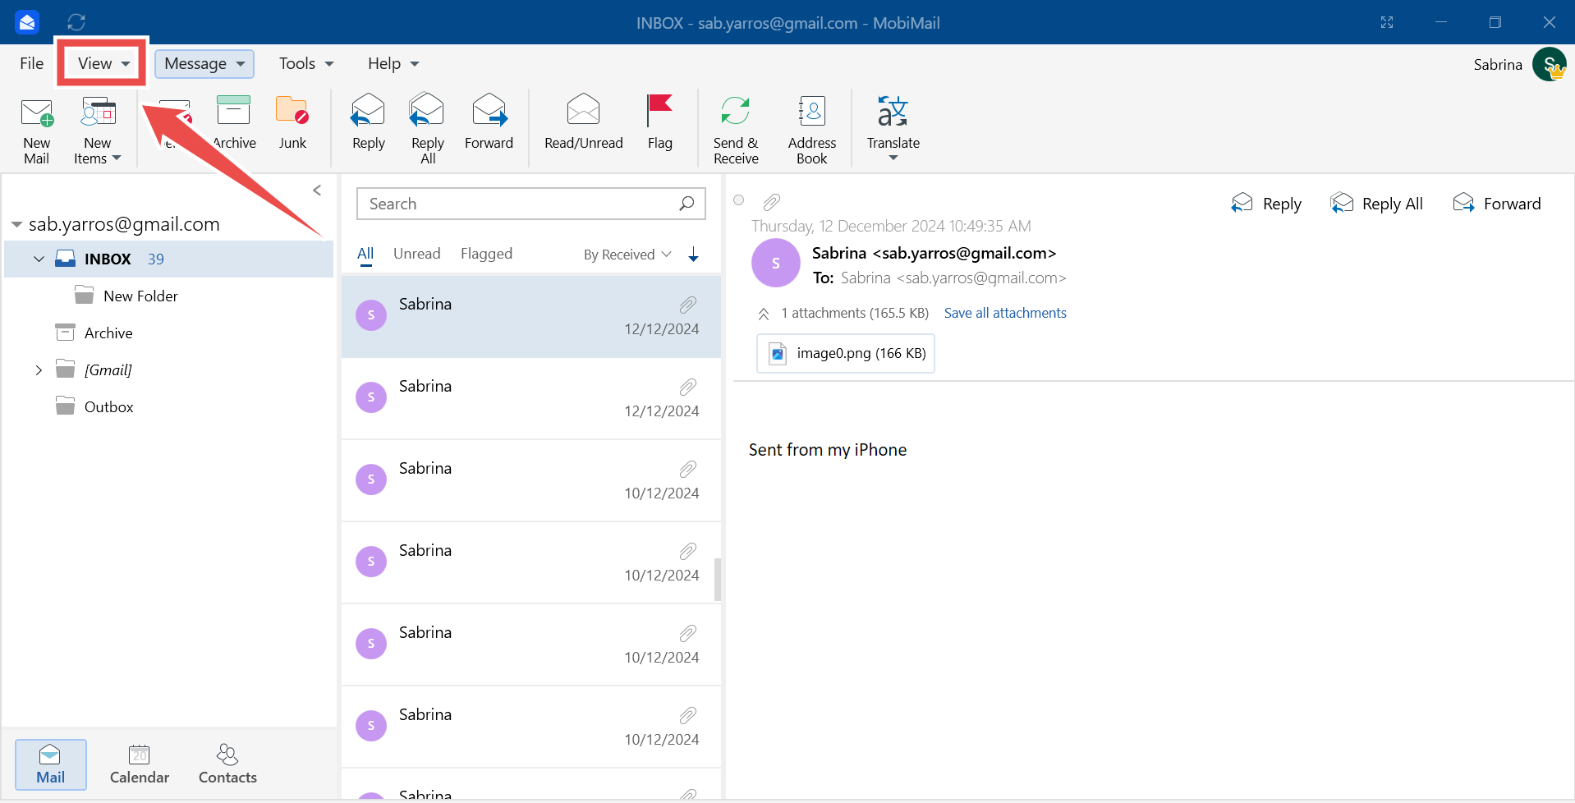
Task: Open the New Items toolbar button
Action: (98, 131)
